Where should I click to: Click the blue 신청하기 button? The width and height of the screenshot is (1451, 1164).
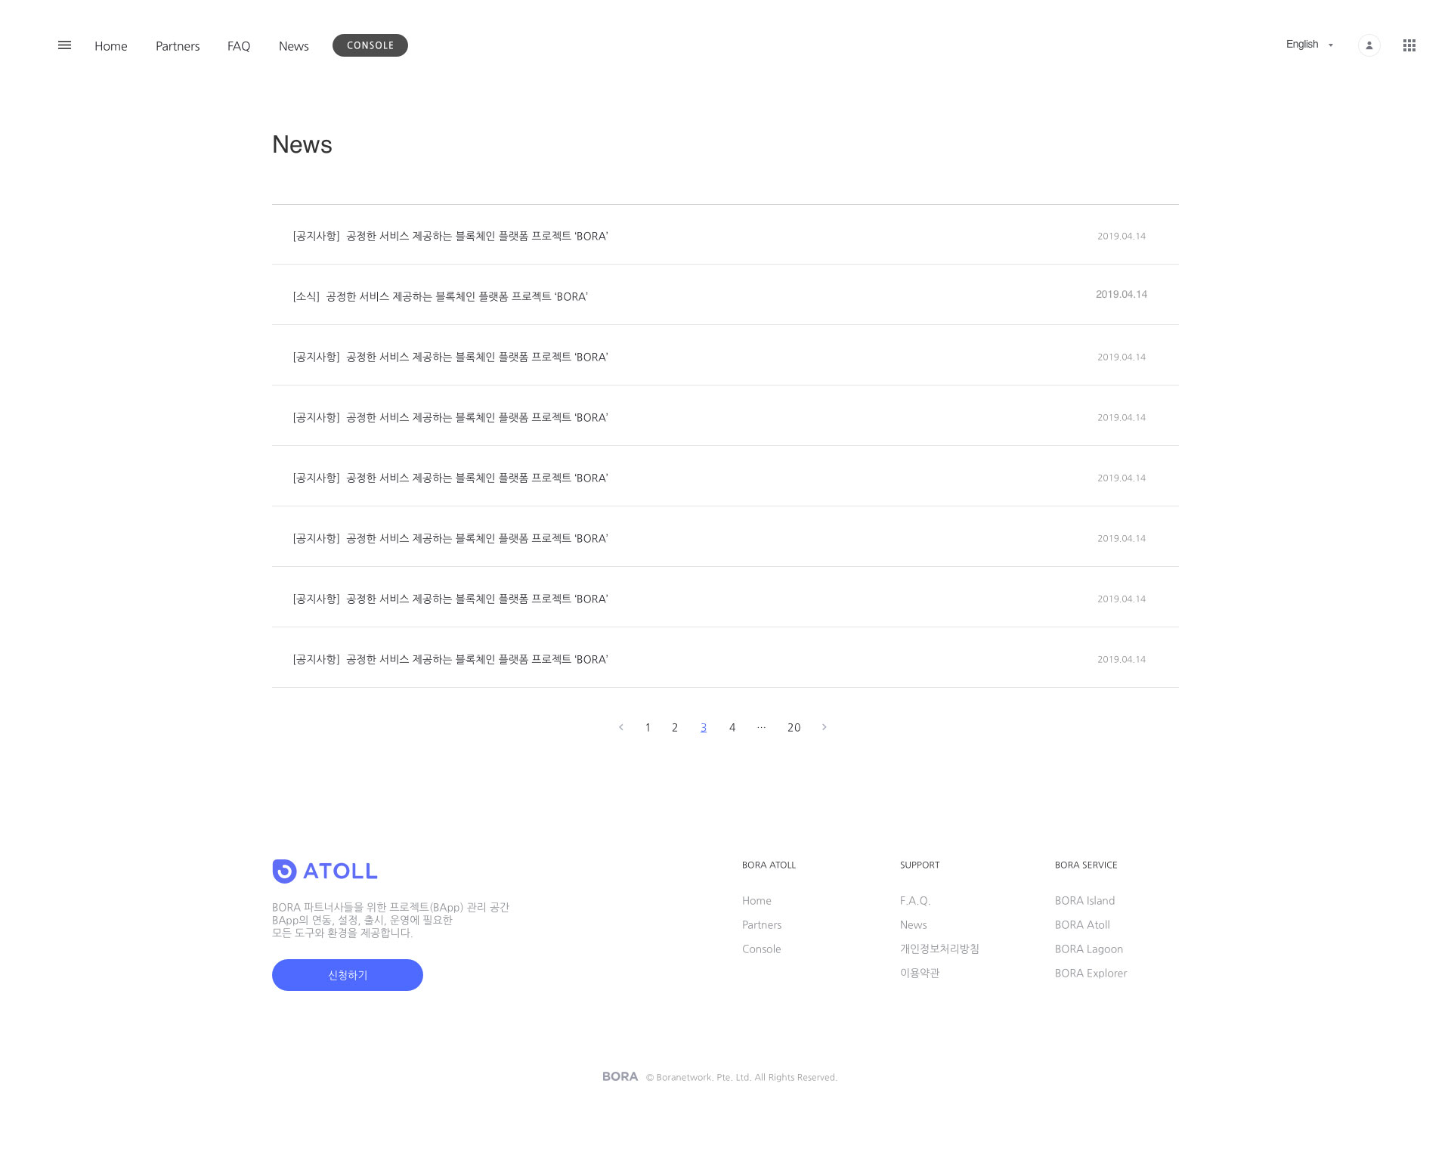[348, 975]
